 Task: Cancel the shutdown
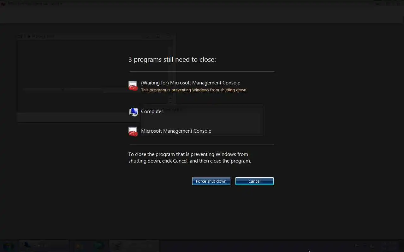(254, 181)
